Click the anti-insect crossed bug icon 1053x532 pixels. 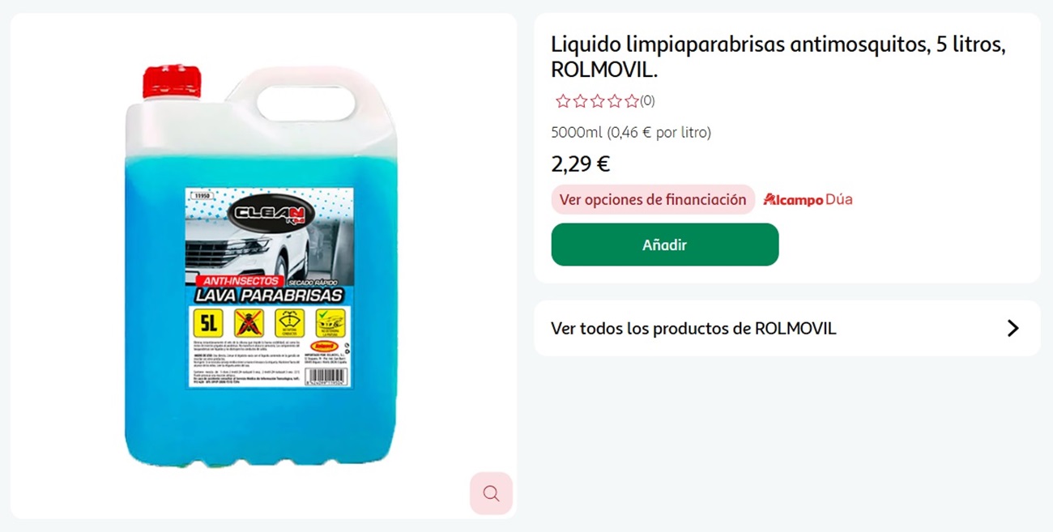(249, 323)
